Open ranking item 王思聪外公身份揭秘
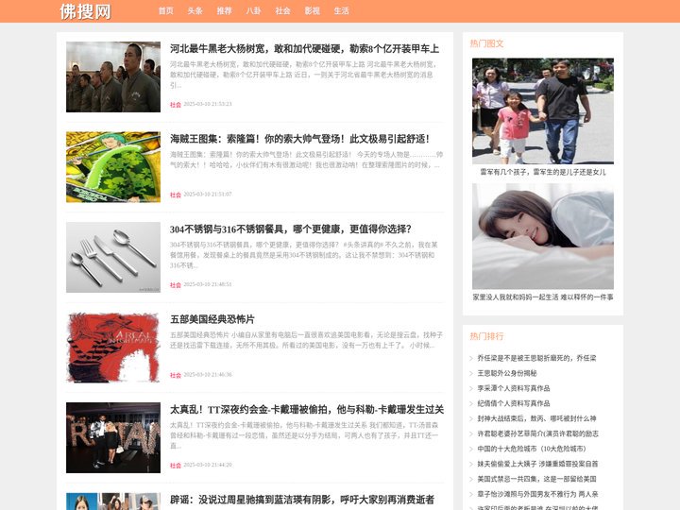The image size is (680, 510). click(507, 373)
